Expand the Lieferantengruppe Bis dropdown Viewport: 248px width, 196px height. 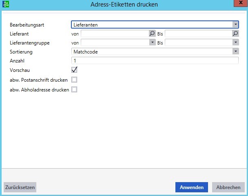(235, 42)
